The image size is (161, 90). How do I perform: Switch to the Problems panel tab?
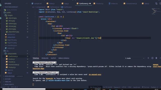[x=45, y=58]
